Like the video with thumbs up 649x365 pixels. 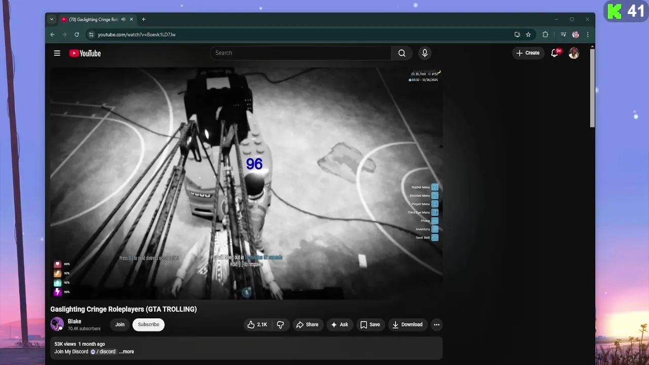tap(257, 324)
